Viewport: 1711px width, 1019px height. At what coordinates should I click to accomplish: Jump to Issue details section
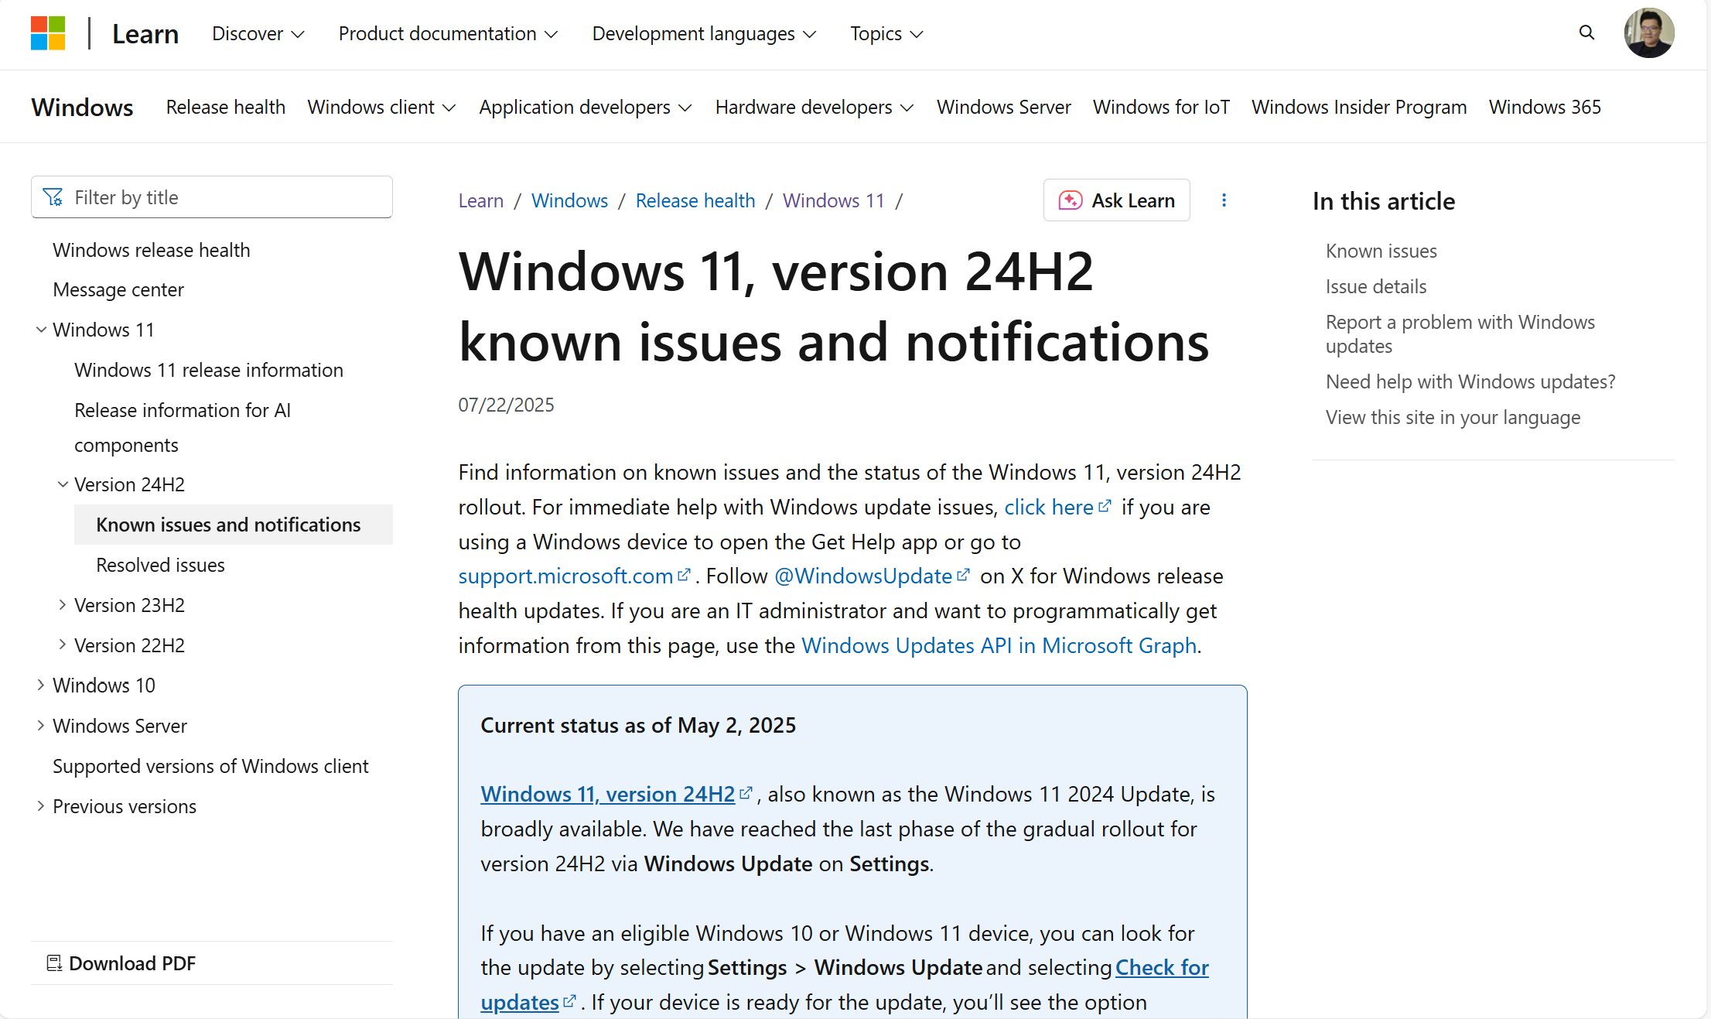coord(1376,286)
